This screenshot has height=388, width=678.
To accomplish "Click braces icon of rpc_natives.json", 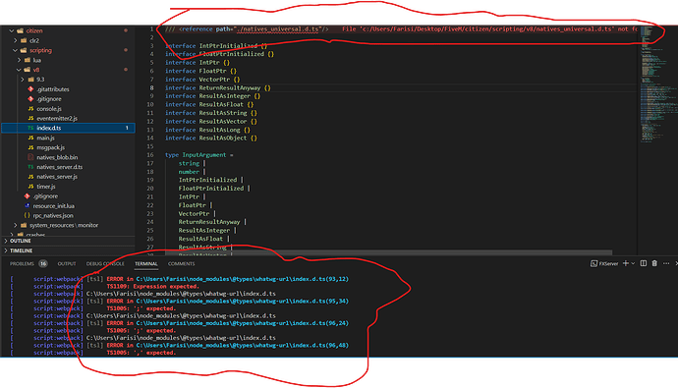I will [27, 215].
